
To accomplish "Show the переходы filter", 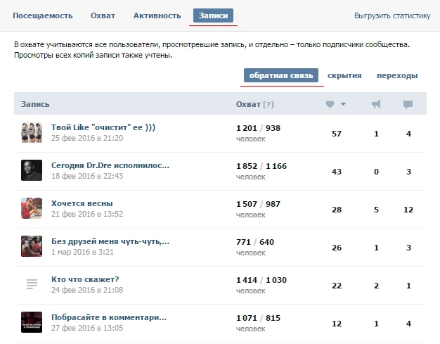I will pyautogui.click(x=397, y=75).
